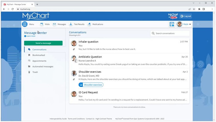Click the Search conversations field
The height and width of the screenshot is (122, 216).
click(x=170, y=33)
